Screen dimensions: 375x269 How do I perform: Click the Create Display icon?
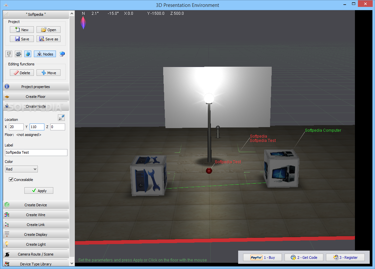[7, 235]
